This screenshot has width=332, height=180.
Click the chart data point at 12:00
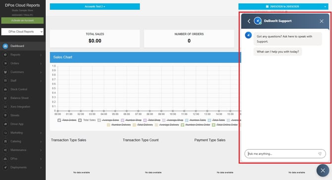(196, 111)
